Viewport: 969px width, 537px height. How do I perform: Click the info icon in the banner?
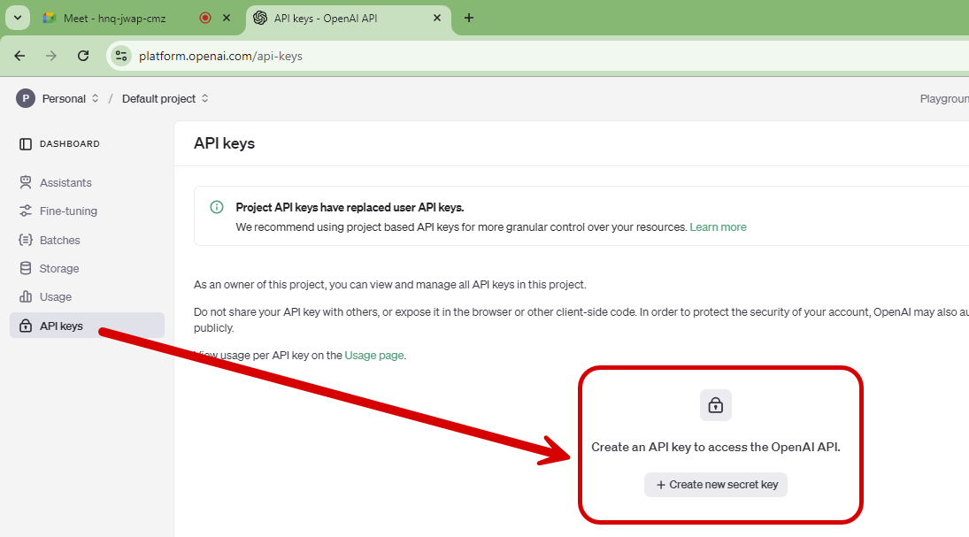[x=217, y=207]
